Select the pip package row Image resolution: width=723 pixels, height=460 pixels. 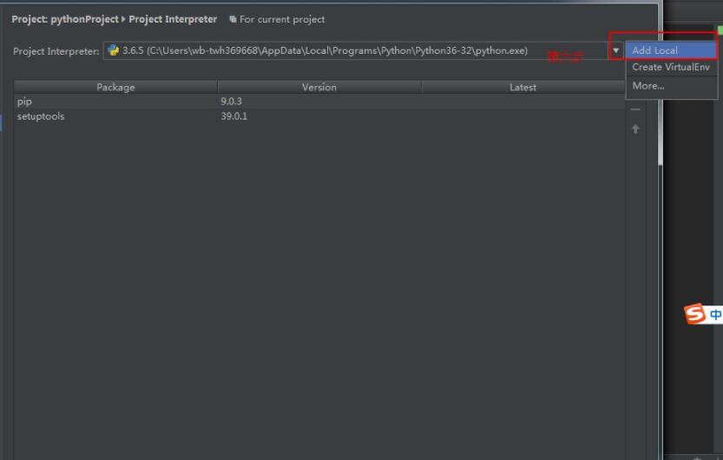click(x=319, y=102)
